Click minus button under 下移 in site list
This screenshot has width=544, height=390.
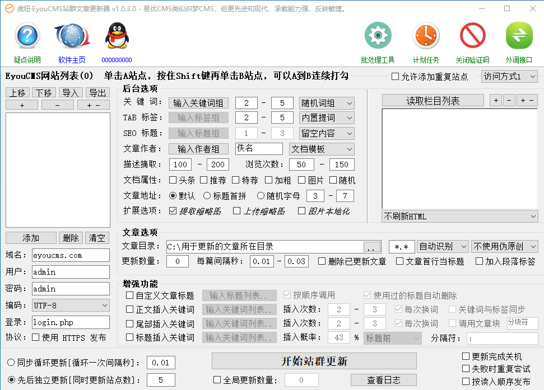57,105
